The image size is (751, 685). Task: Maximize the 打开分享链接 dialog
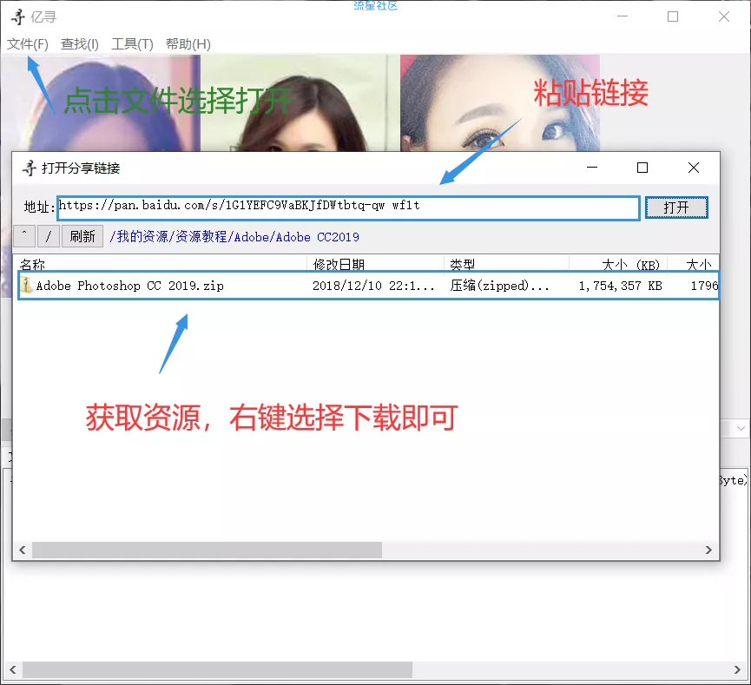[642, 168]
